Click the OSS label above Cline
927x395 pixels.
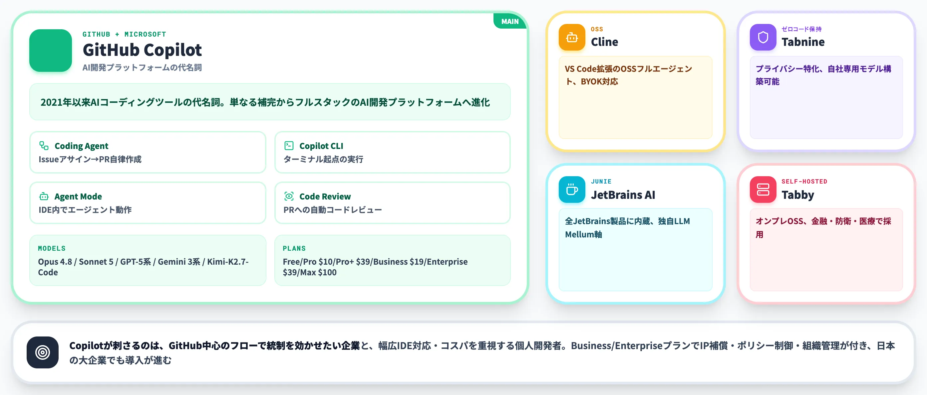pyautogui.click(x=597, y=29)
